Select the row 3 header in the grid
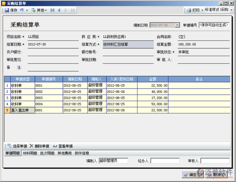Viewport: 236px width, 182px height. pos(7,98)
